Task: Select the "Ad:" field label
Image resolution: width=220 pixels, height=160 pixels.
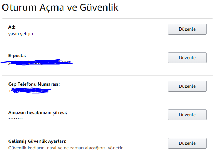Action: tap(12, 27)
